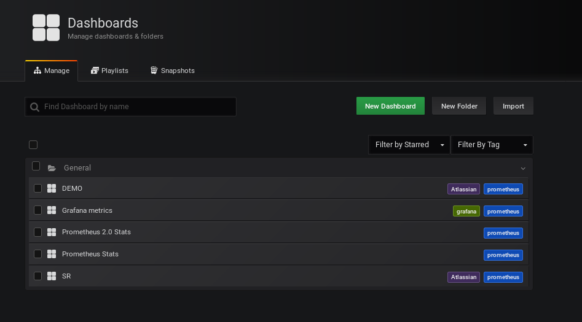
Task: Open the Filter By Tag dropdown
Action: tap(492, 145)
